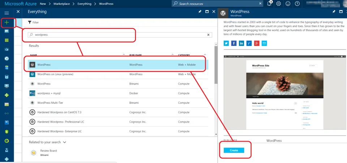Open SQL databases icon in sidebar
347x163 pixels.
click(x=7, y=68)
